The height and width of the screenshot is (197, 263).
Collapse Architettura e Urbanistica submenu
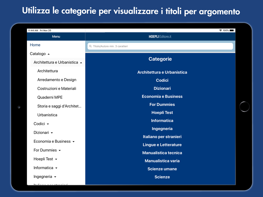81,63
